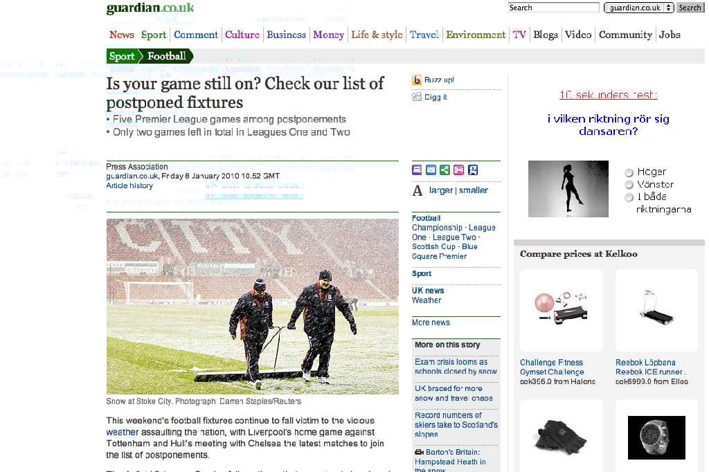This screenshot has width=709, height=472.
Task: Click the smaller text size link
Action: [x=474, y=190]
